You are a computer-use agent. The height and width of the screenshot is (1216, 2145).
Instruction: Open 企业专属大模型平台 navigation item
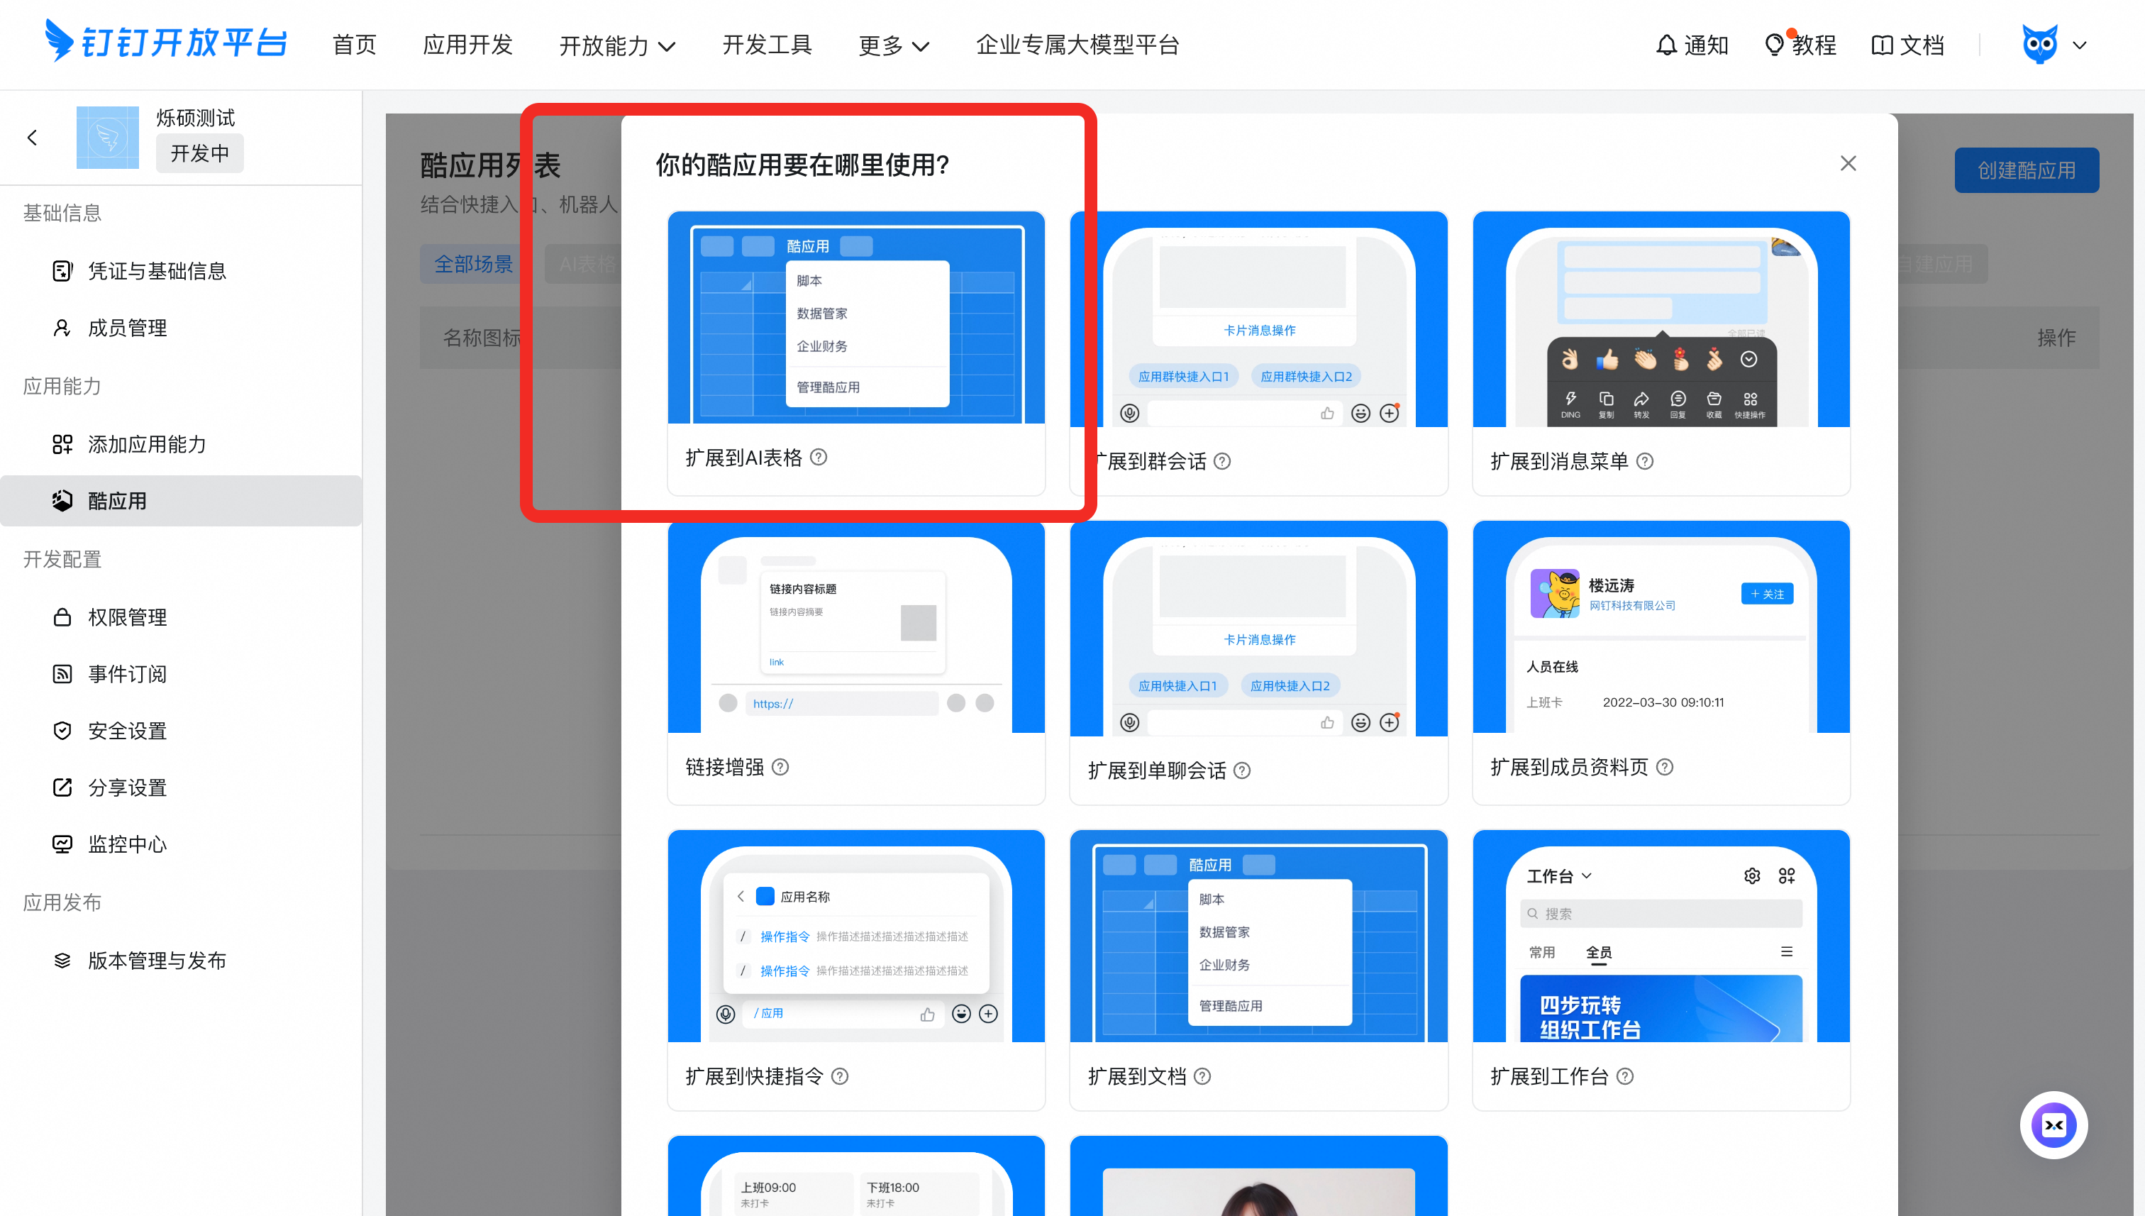tap(1077, 45)
